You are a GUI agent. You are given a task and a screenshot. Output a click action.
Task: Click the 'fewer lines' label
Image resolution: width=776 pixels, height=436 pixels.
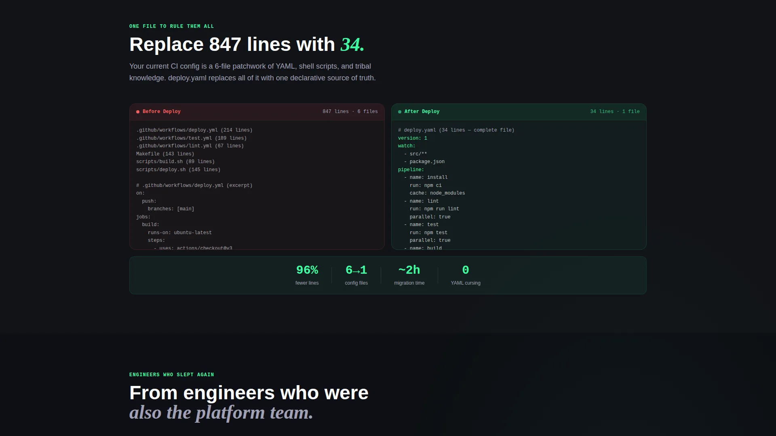click(x=307, y=283)
